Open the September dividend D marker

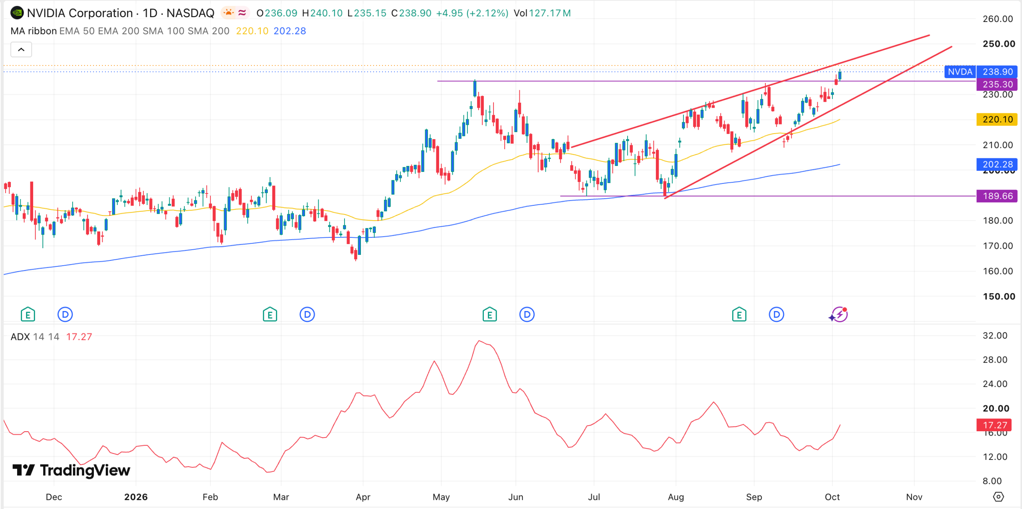click(x=776, y=315)
